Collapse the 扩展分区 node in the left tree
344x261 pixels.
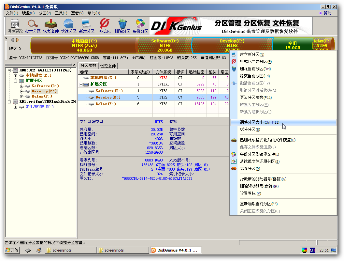click(x=15, y=81)
